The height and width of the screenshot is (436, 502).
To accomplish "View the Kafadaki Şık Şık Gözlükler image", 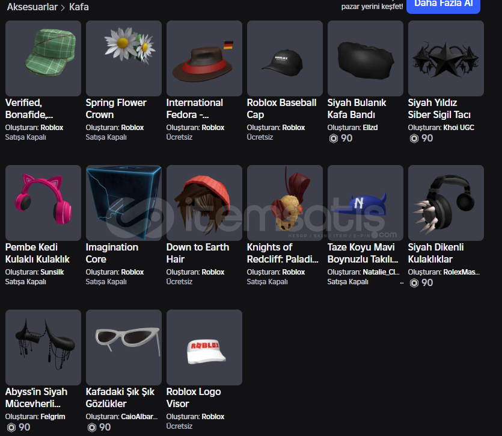I will point(124,347).
